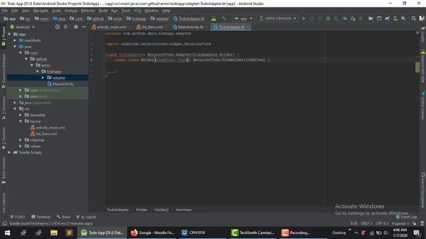Expand the Gradle Scripts node
Screen dimensions: 426x239
pos(9,153)
